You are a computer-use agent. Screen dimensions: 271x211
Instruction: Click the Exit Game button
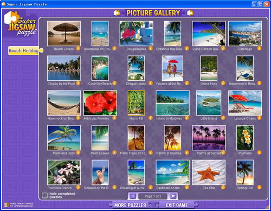coord(177,205)
